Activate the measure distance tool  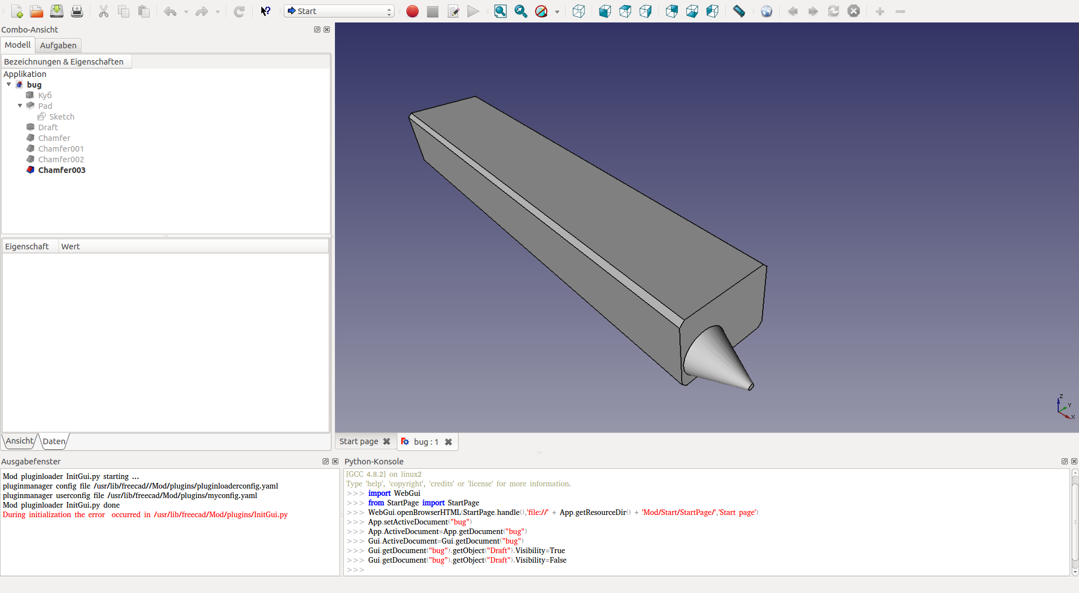click(739, 11)
